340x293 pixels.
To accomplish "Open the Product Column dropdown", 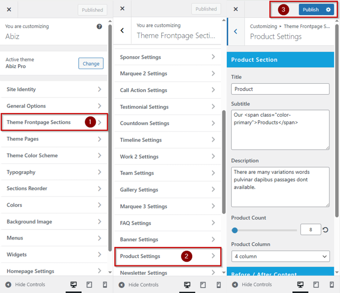I will (x=280, y=256).
